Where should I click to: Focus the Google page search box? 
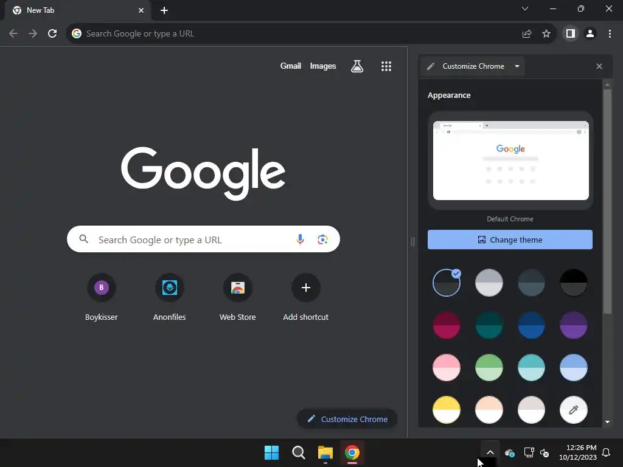[x=203, y=239]
